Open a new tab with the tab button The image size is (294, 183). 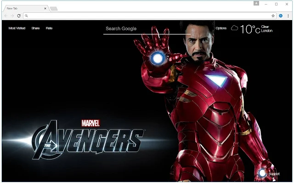[x=54, y=9]
